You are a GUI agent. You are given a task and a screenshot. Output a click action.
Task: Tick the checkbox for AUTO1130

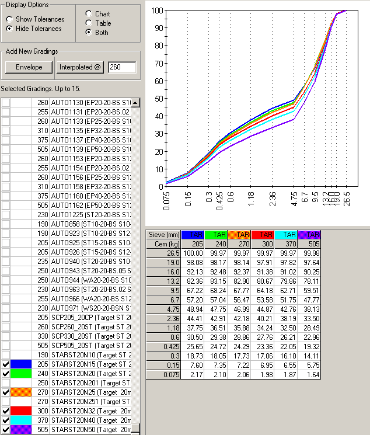pos(6,103)
